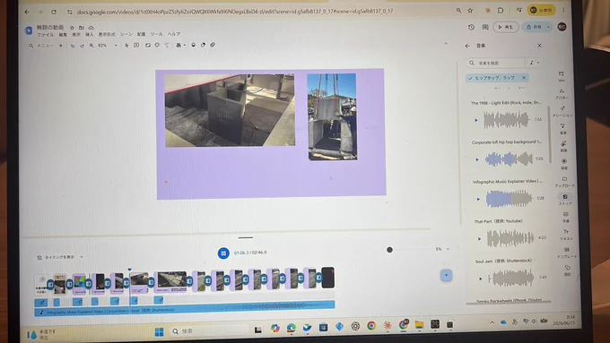Expand the share button dropdown arrow

click(548, 27)
